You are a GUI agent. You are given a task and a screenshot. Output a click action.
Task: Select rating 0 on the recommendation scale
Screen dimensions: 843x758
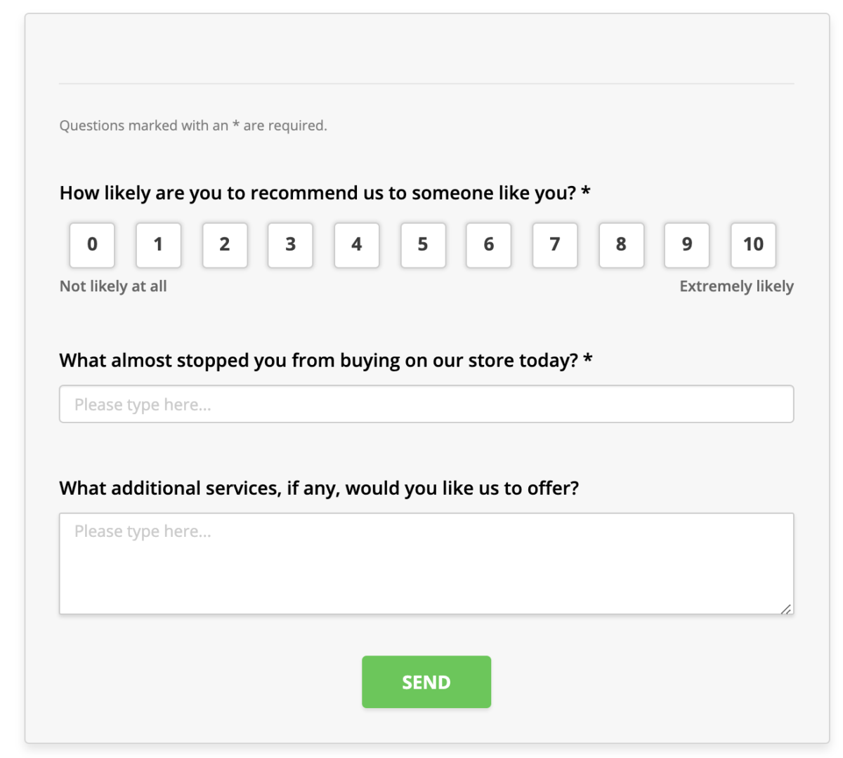click(x=91, y=245)
